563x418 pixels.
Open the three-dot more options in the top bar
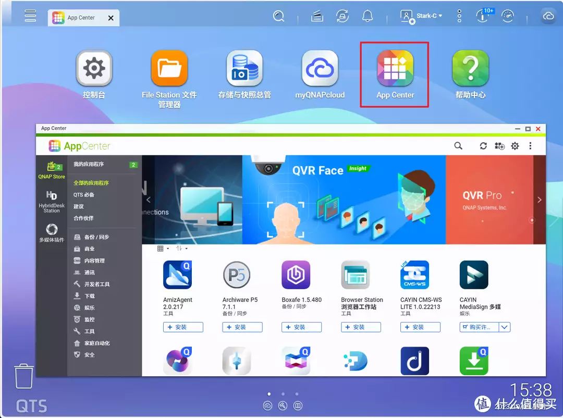pos(459,16)
